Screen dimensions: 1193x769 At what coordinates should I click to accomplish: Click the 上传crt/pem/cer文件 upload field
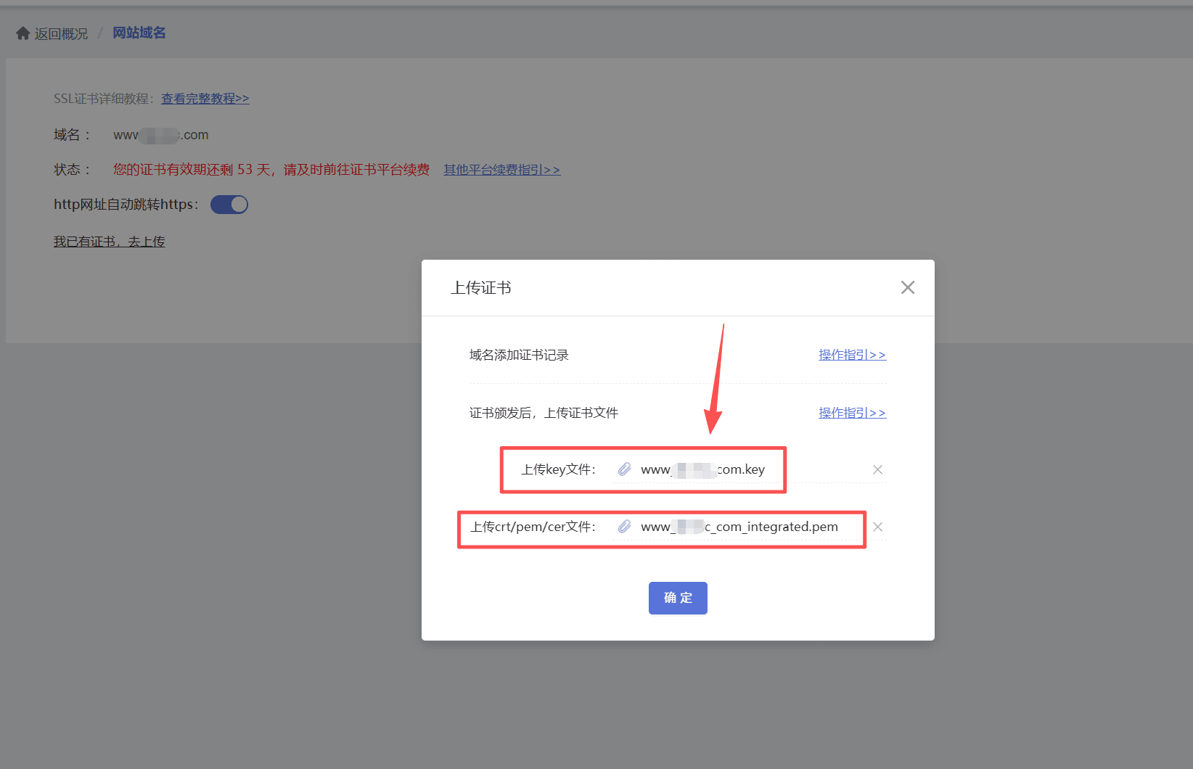(661, 528)
